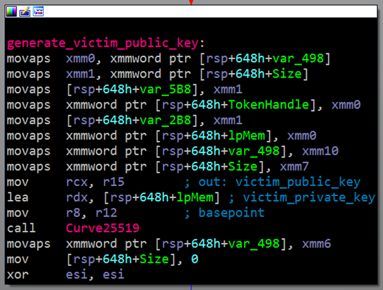Click xmm6 register operand
This screenshot has height=290, width=383.
pos(316,244)
